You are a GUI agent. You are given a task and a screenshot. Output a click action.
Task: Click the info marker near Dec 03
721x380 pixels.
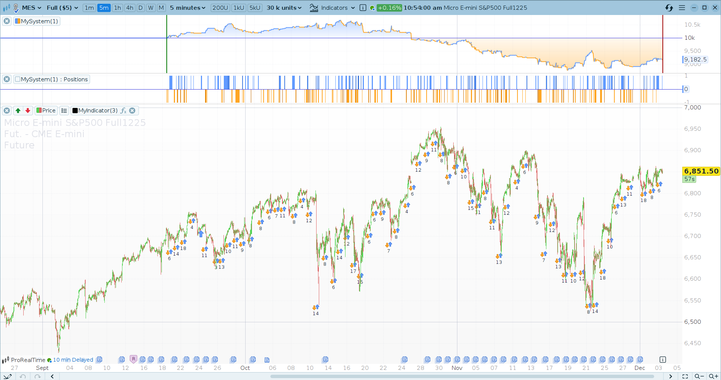pos(663,359)
